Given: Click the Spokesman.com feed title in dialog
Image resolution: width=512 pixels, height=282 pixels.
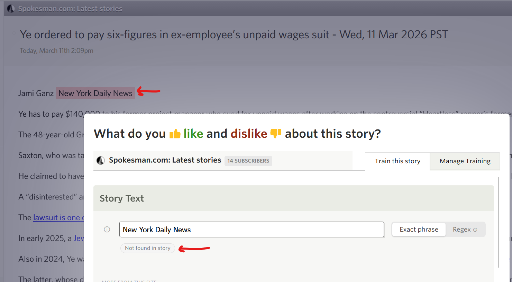Looking at the screenshot, I should point(165,160).
